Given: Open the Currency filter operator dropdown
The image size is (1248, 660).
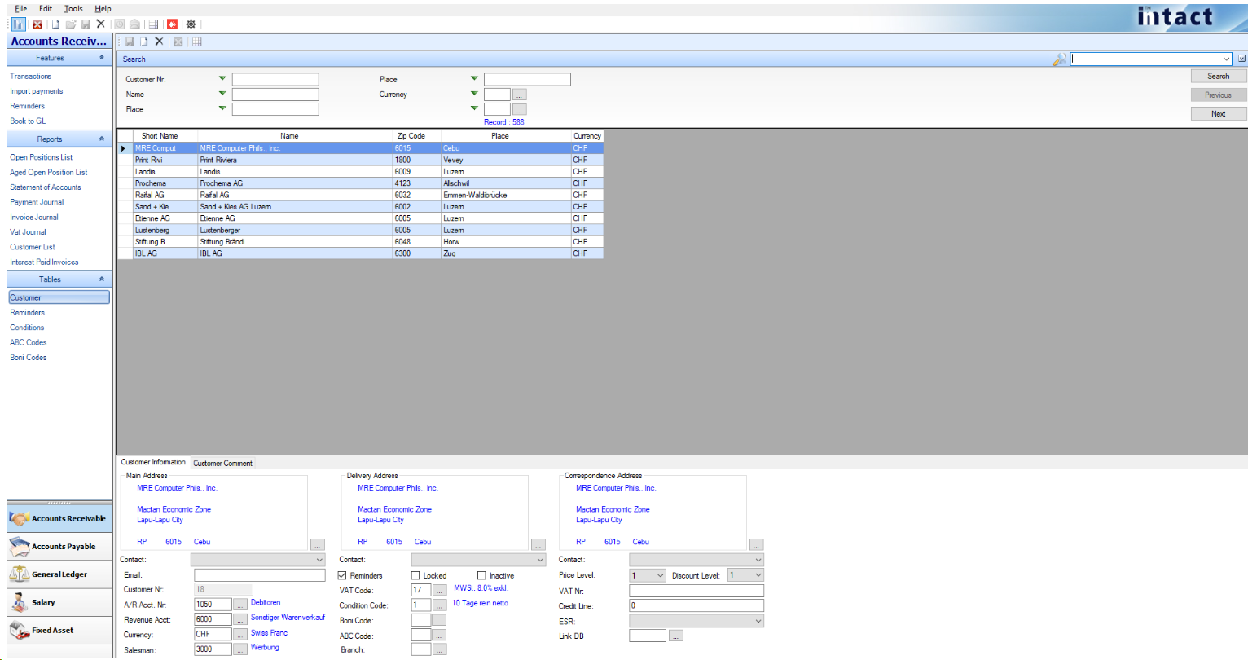Looking at the screenshot, I should [x=474, y=94].
